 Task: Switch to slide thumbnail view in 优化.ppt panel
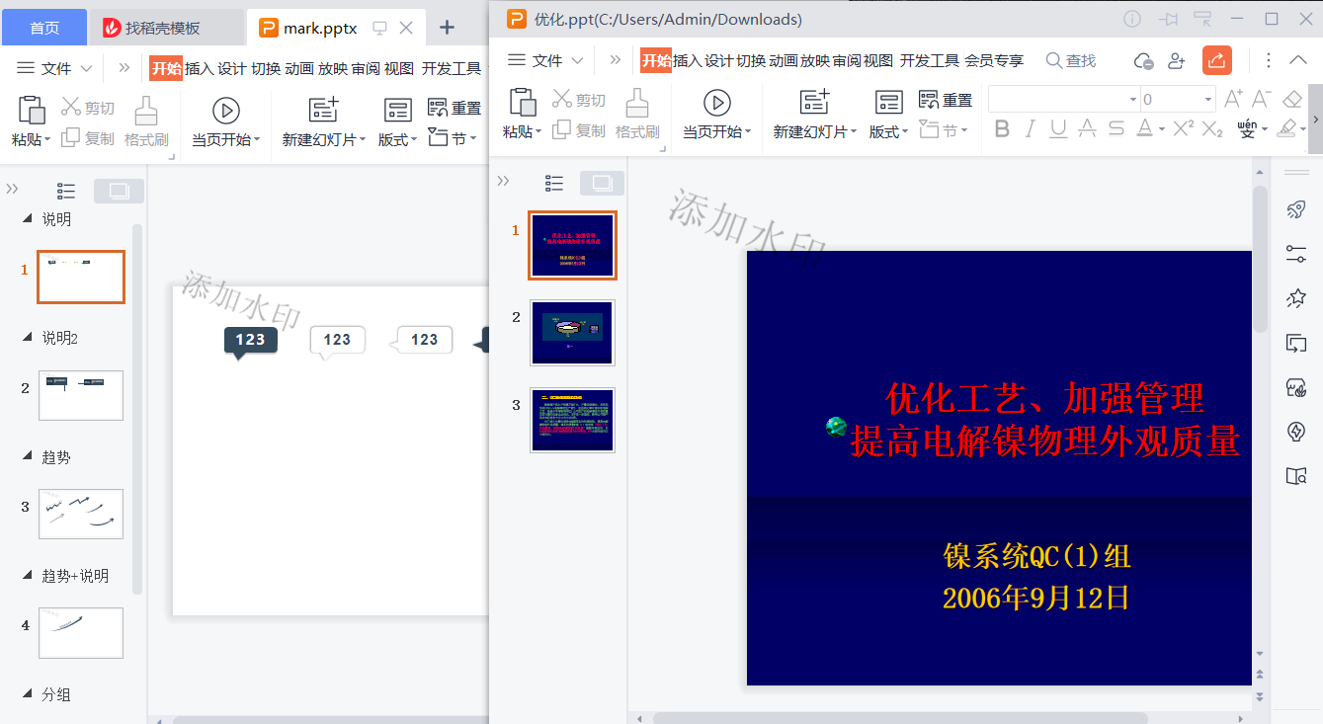pos(602,183)
